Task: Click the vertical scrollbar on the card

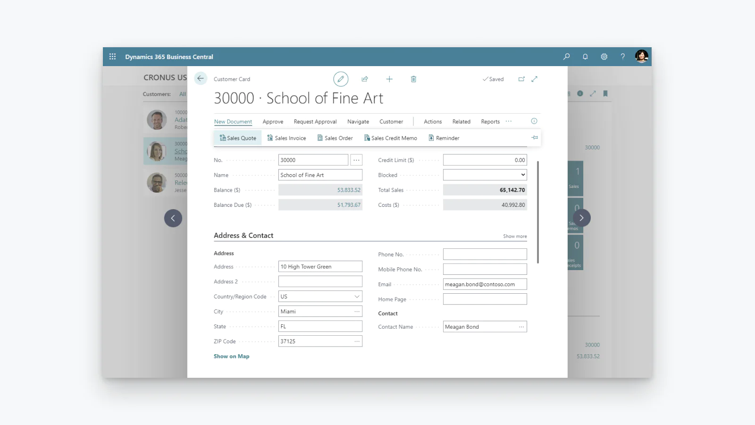Action: 538,212
